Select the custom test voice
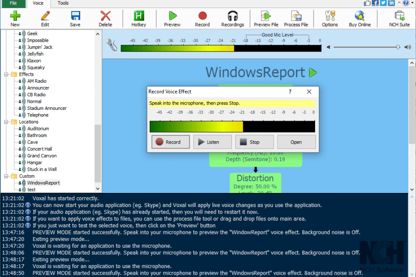 point(31,190)
